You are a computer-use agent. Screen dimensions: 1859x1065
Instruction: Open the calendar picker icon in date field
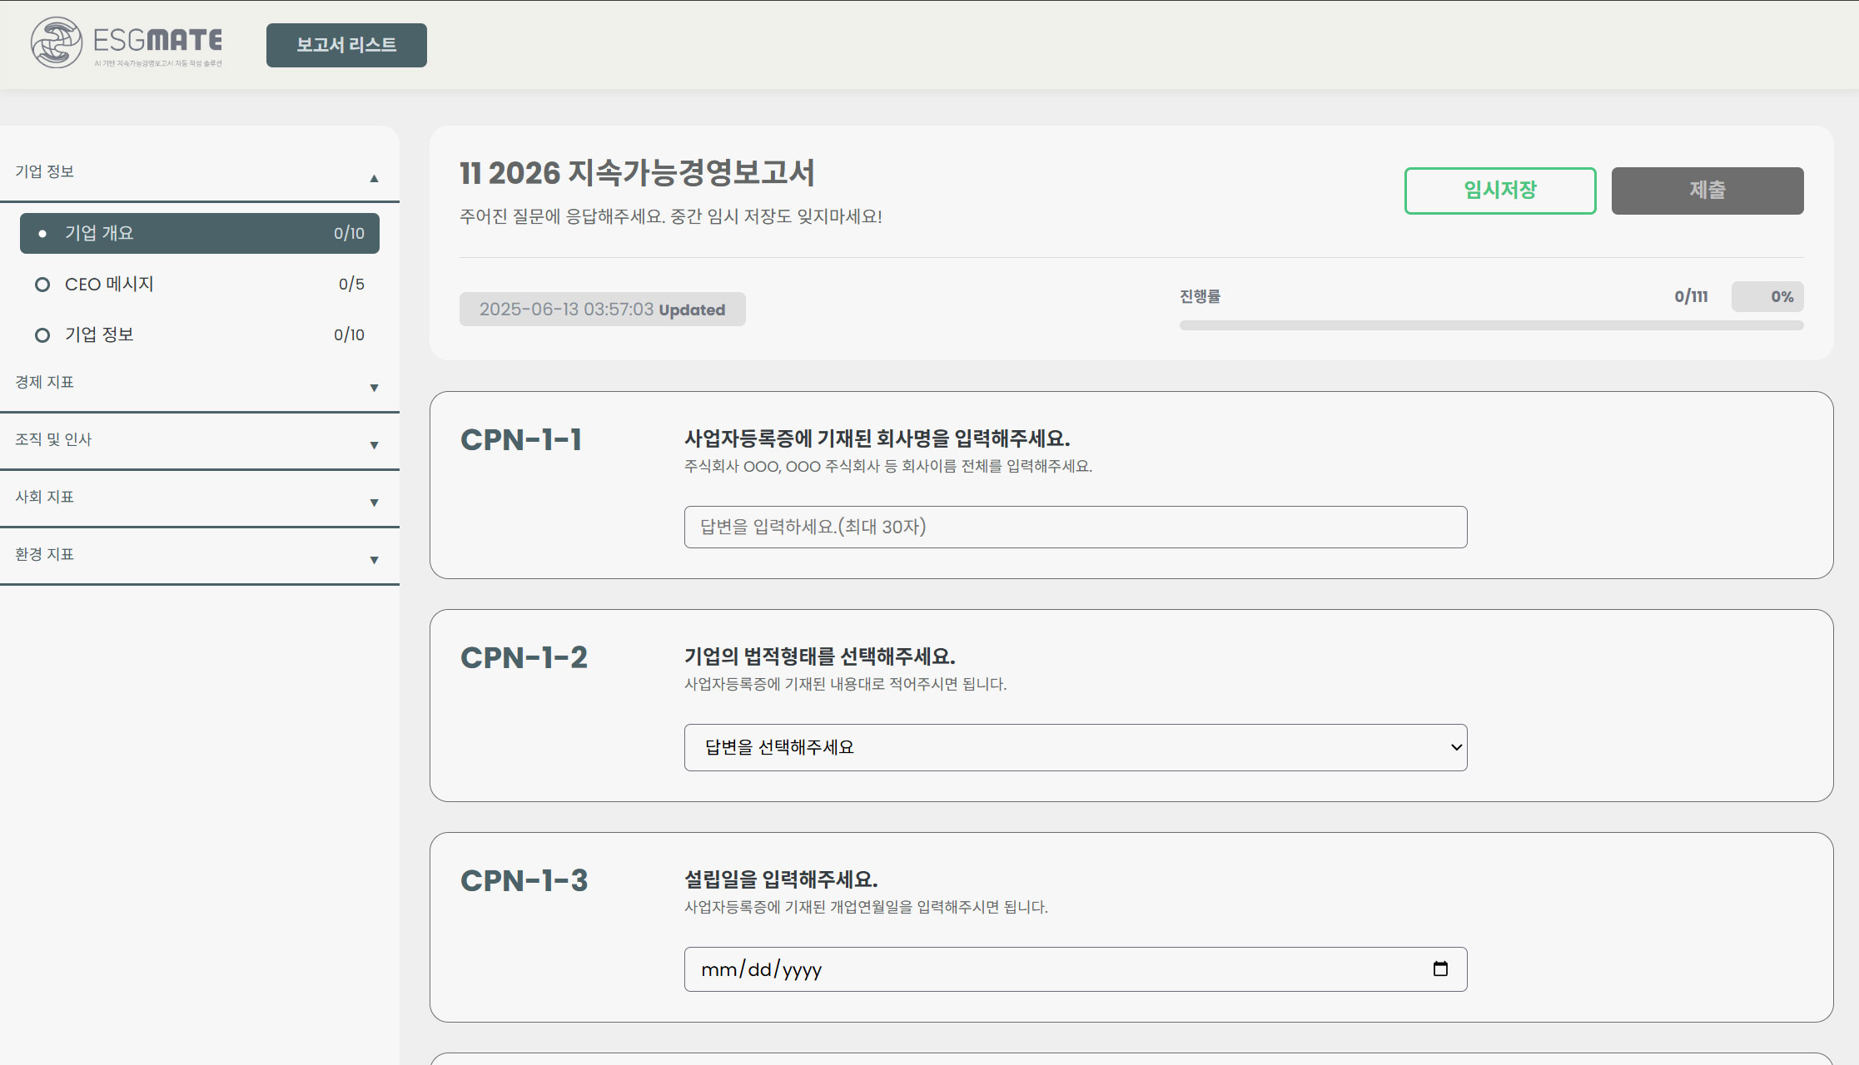1440,968
